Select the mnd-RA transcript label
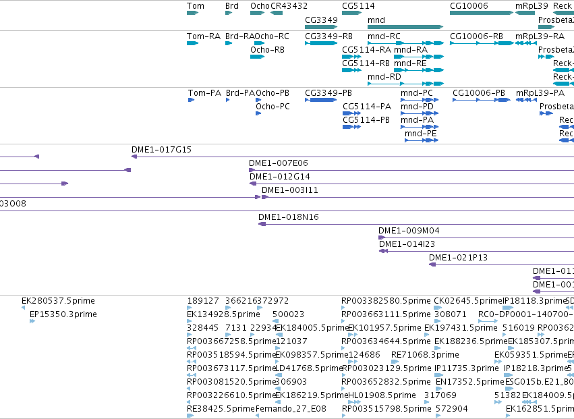The height and width of the screenshot is (419, 574). tap(411, 50)
